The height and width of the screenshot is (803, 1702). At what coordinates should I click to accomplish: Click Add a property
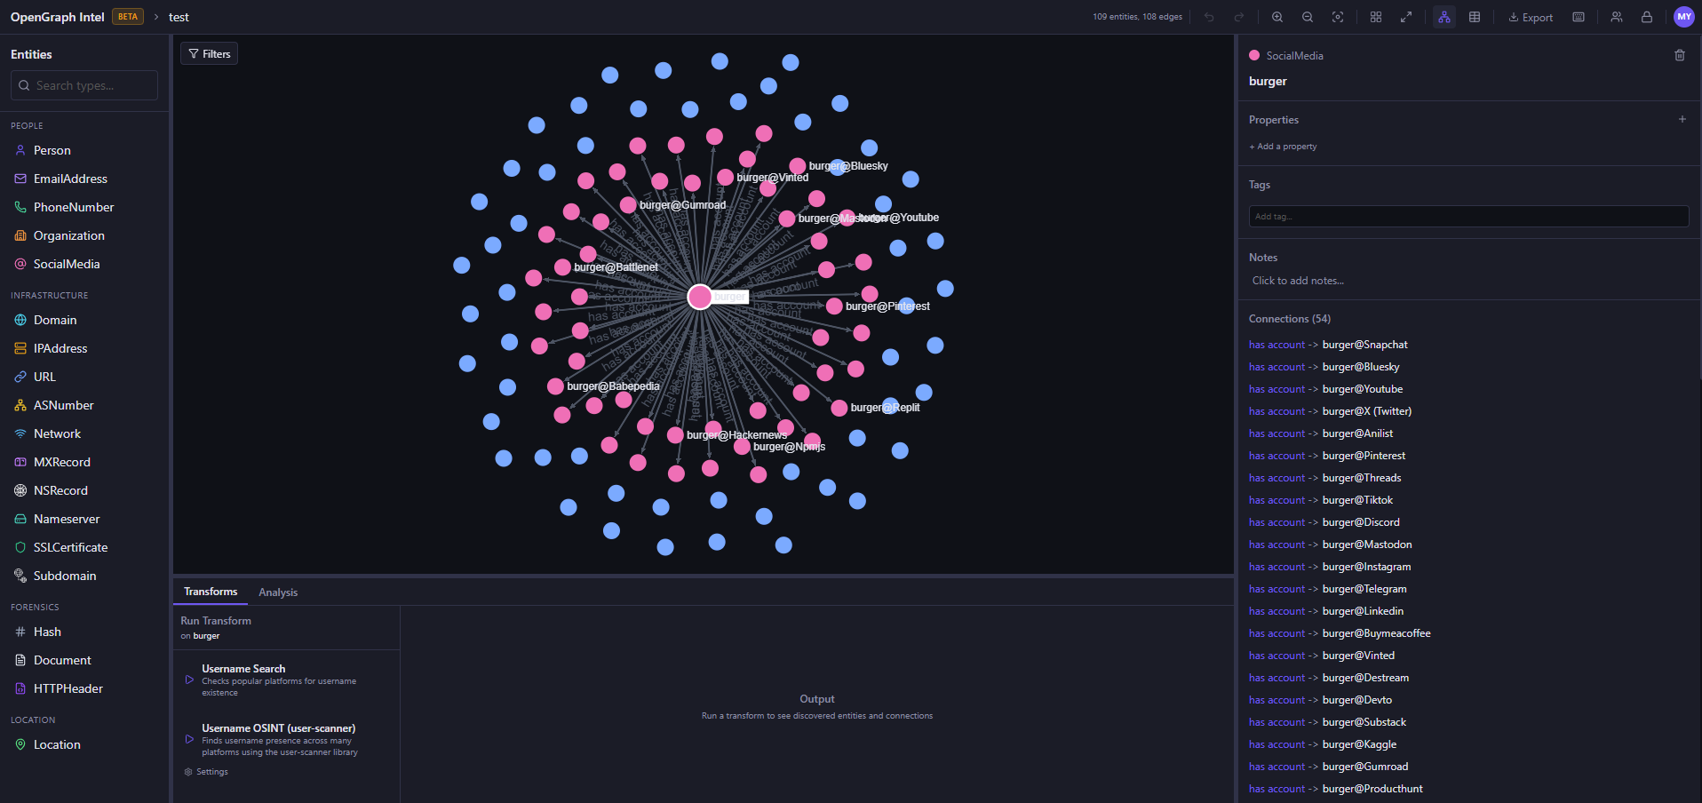coord(1283,147)
